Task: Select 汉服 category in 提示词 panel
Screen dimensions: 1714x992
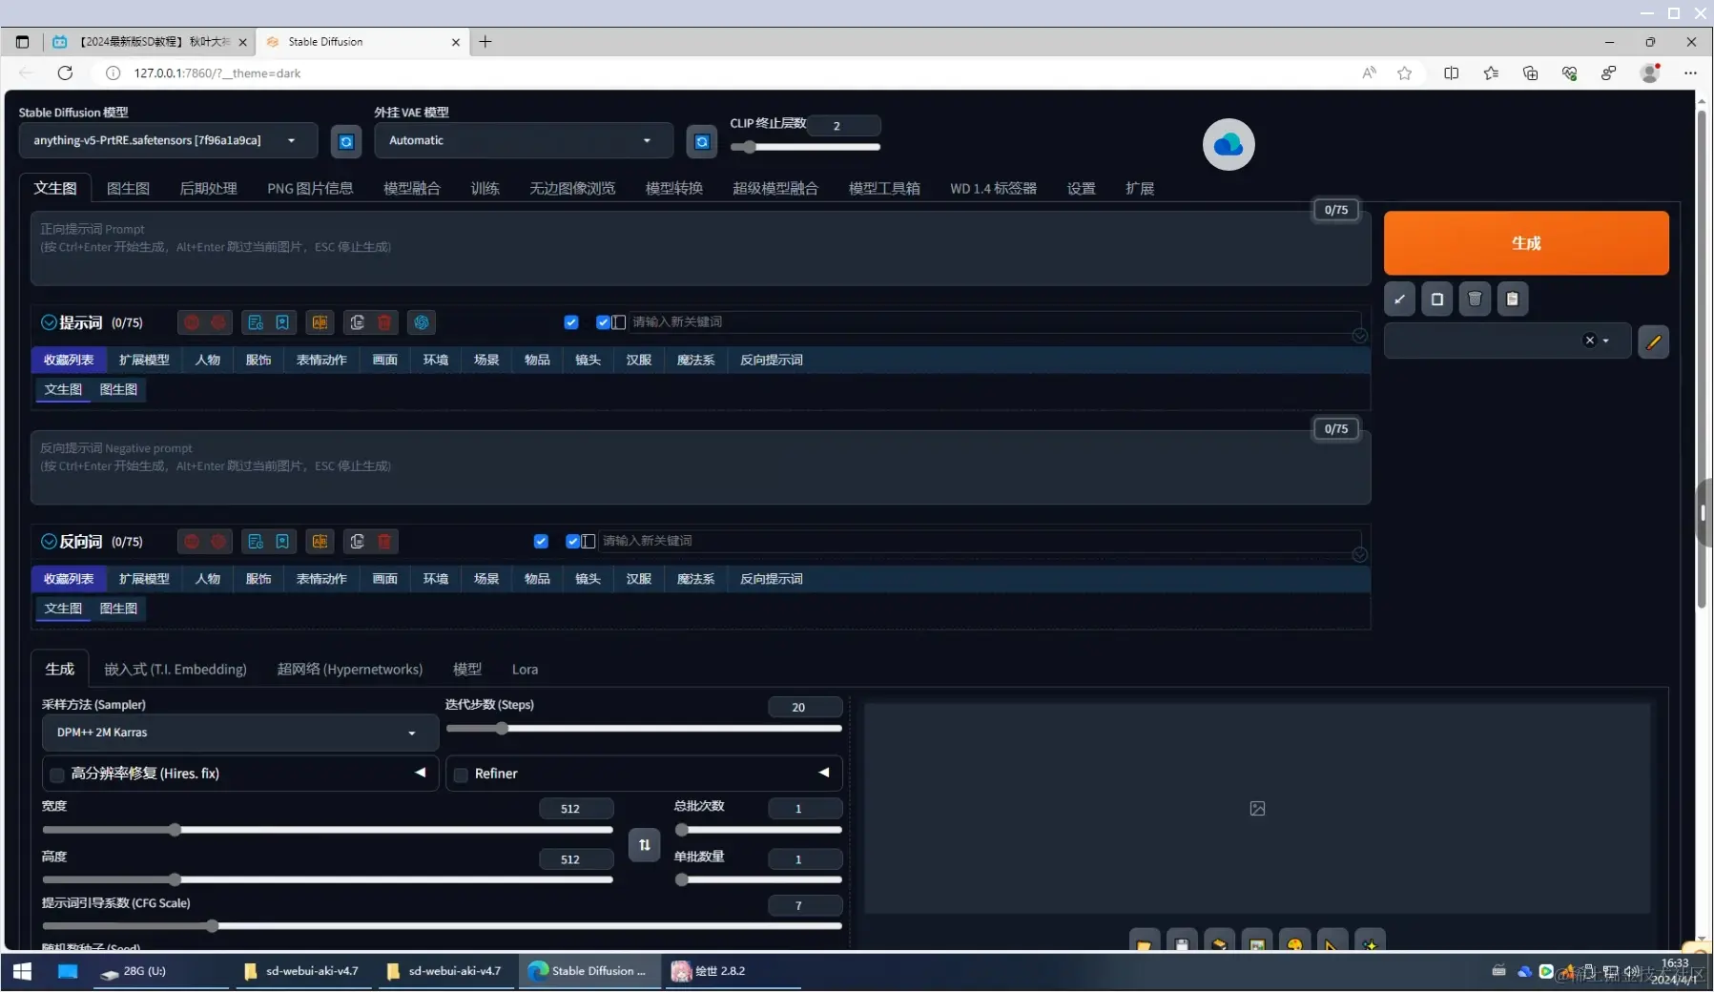Action: click(638, 361)
